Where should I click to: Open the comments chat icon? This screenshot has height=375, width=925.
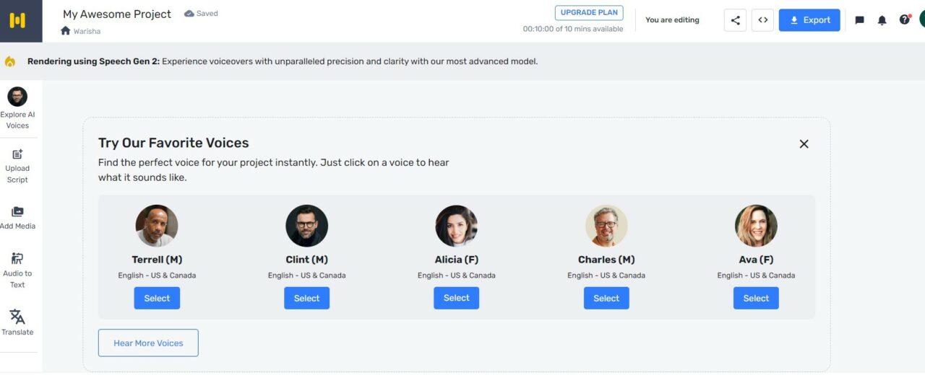pos(859,20)
